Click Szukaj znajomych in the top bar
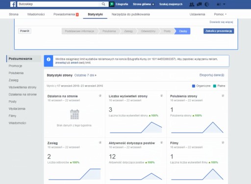This screenshot has width=251, height=184. (171, 4)
